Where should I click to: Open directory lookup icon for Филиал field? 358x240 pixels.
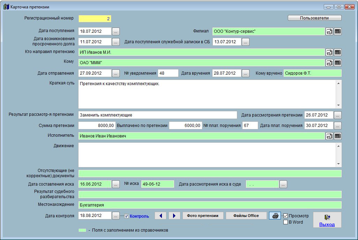click(x=329, y=31)
